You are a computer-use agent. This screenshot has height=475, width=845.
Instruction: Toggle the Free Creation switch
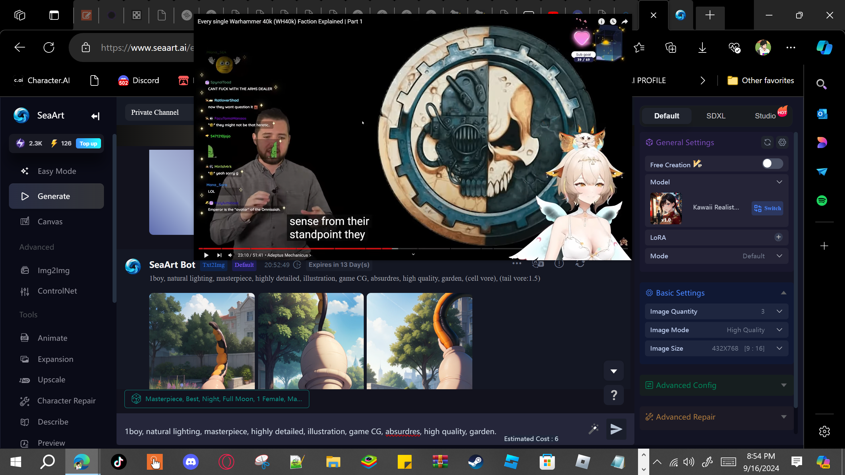pyautogui.click(x=772, y=164)
